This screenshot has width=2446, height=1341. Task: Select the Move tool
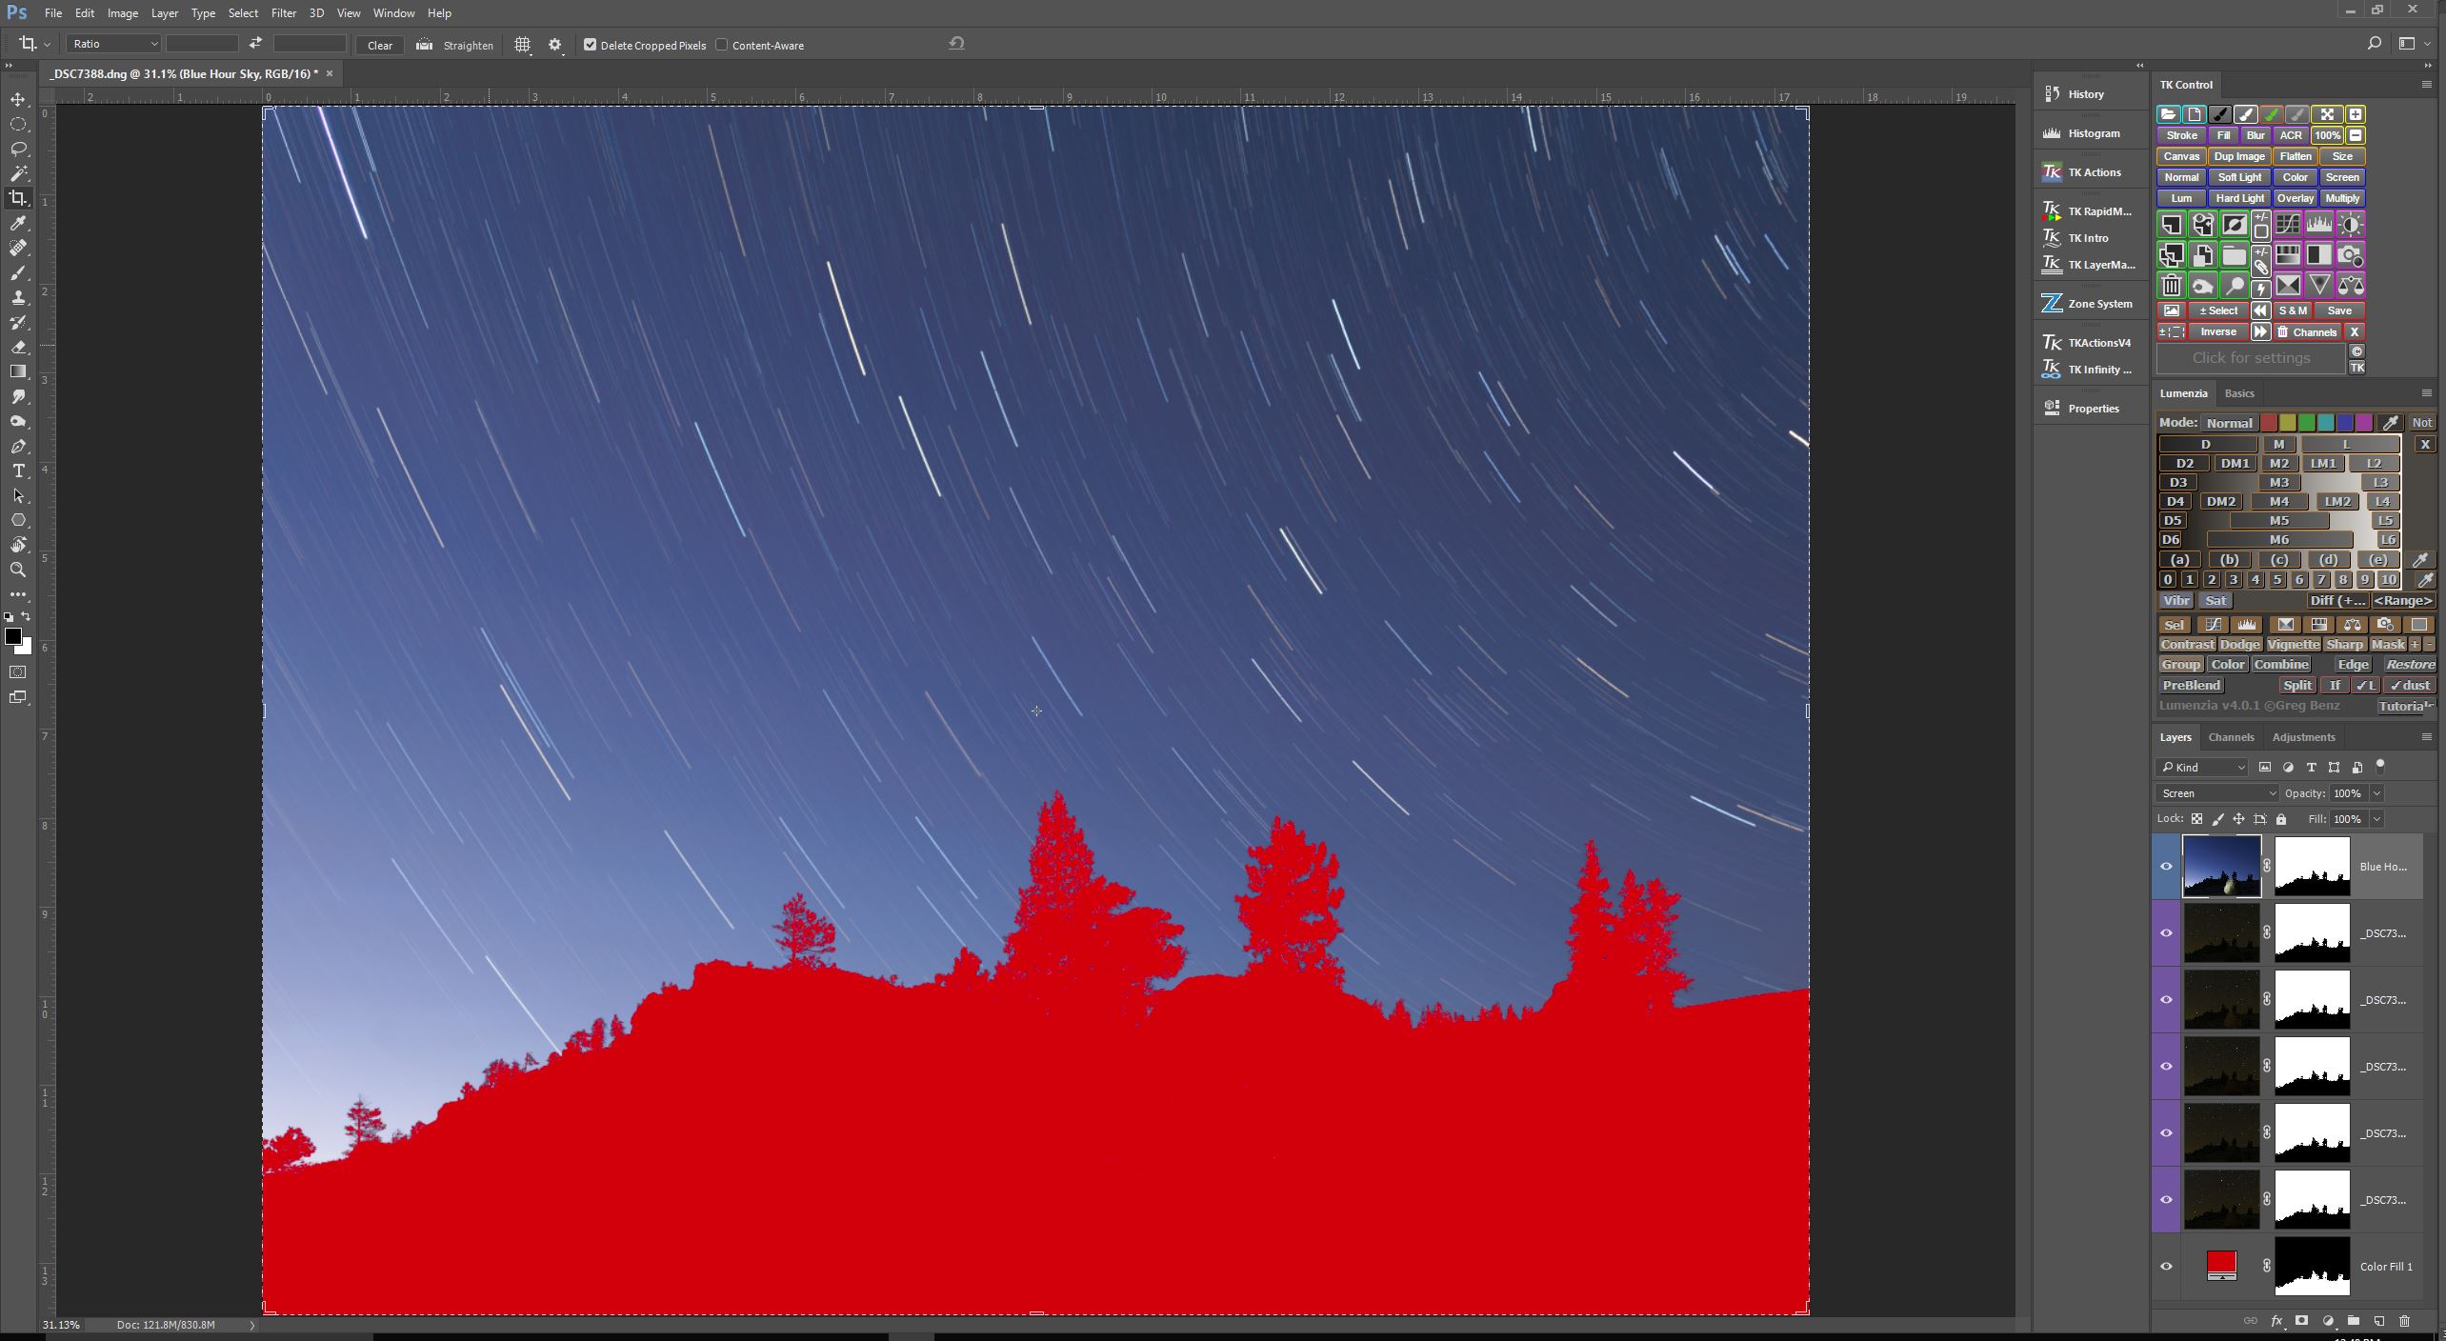pyautogui.click(x=18, y=100)
